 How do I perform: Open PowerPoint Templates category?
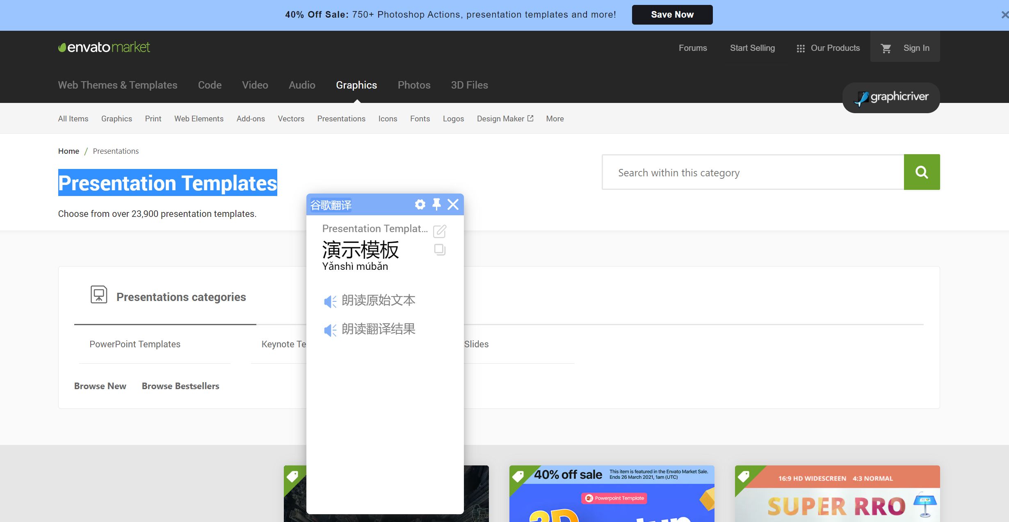tap(135, 344)
